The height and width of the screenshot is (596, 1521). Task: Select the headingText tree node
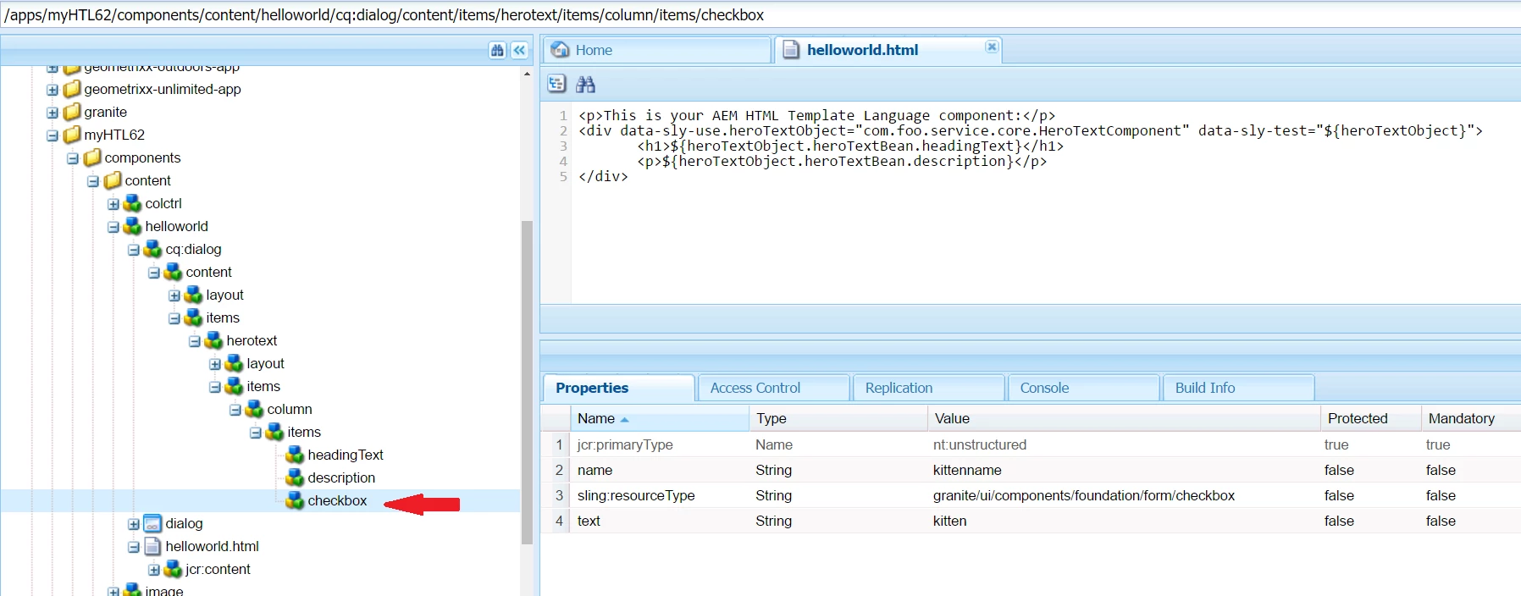pos(346,455)
